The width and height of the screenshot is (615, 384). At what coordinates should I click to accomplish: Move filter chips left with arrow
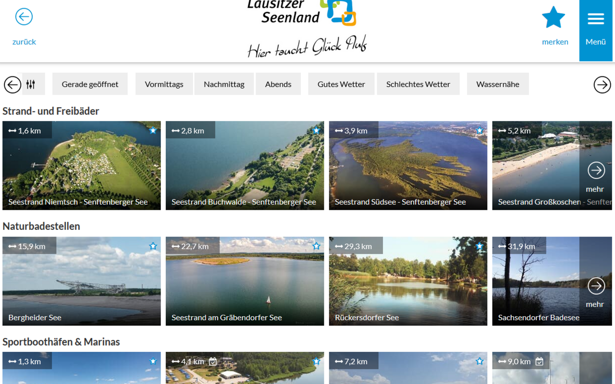[x=12, y=84]
